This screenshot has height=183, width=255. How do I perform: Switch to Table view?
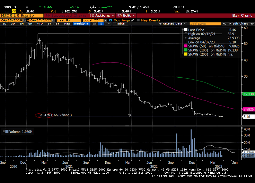(120, 24)
